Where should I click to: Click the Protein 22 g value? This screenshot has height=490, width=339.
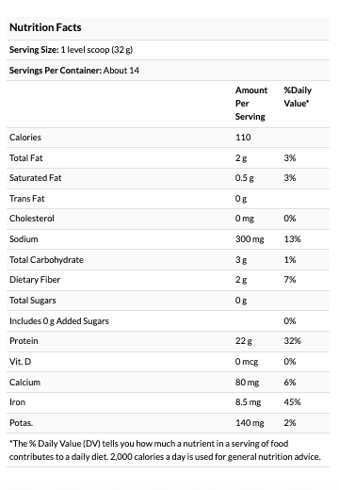pos(244,341)
